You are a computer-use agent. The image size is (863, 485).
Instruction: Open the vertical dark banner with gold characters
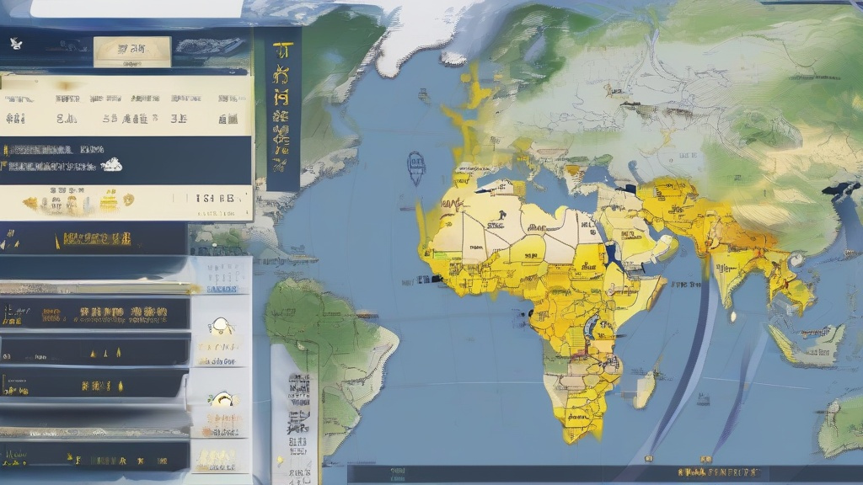point(283,109)
